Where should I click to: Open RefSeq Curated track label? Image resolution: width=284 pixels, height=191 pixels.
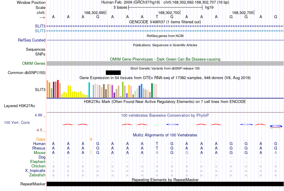tap(32, 40)
